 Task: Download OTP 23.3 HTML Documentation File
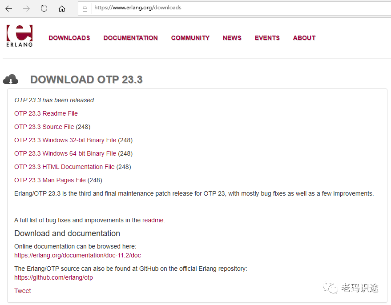[x=64, y=167]
